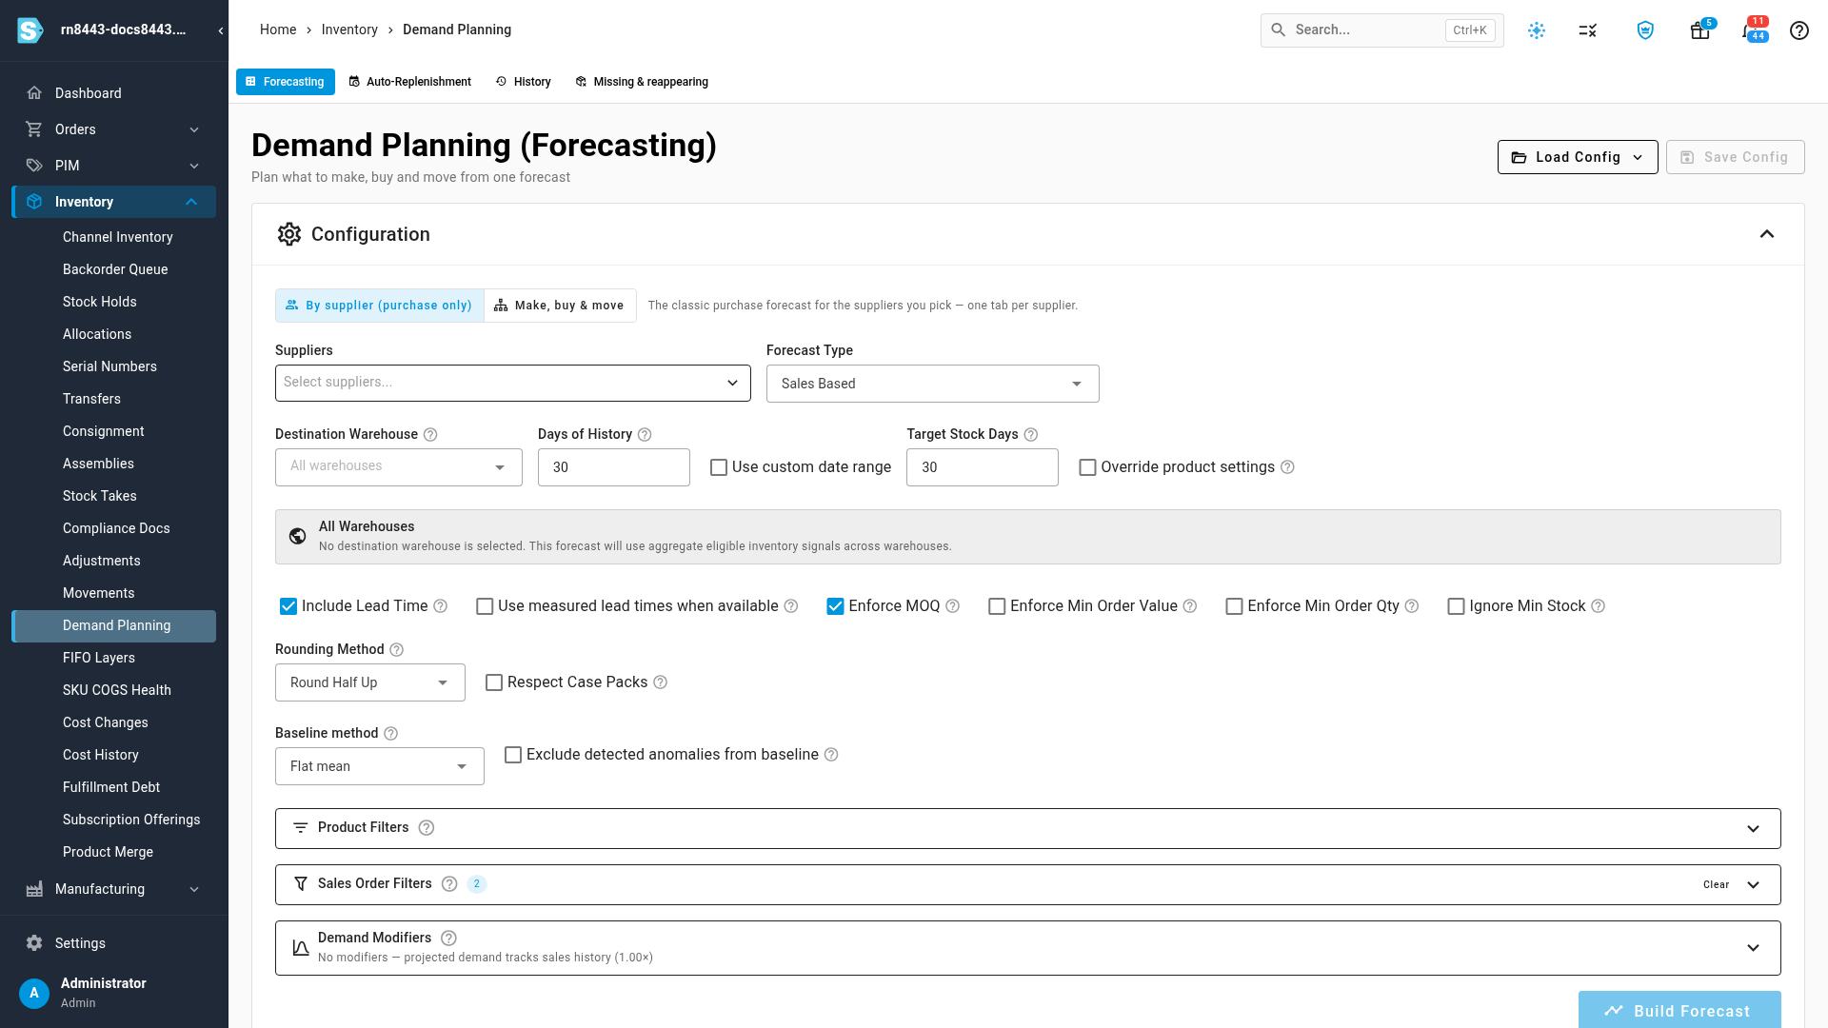The image size is (1828, 1028).
Task: Click the Administrator avatar icon
Action: click(x=34, y=993)
